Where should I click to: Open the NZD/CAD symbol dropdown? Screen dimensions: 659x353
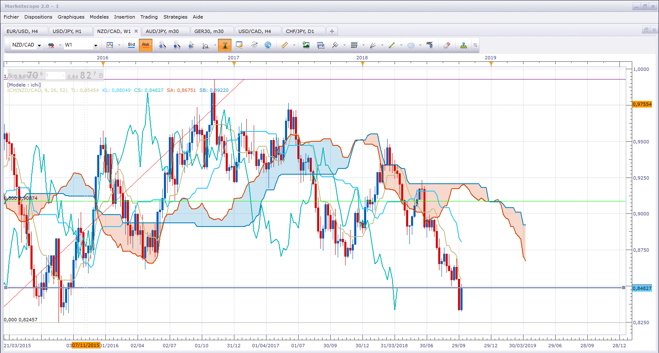(x=40, y=45)
